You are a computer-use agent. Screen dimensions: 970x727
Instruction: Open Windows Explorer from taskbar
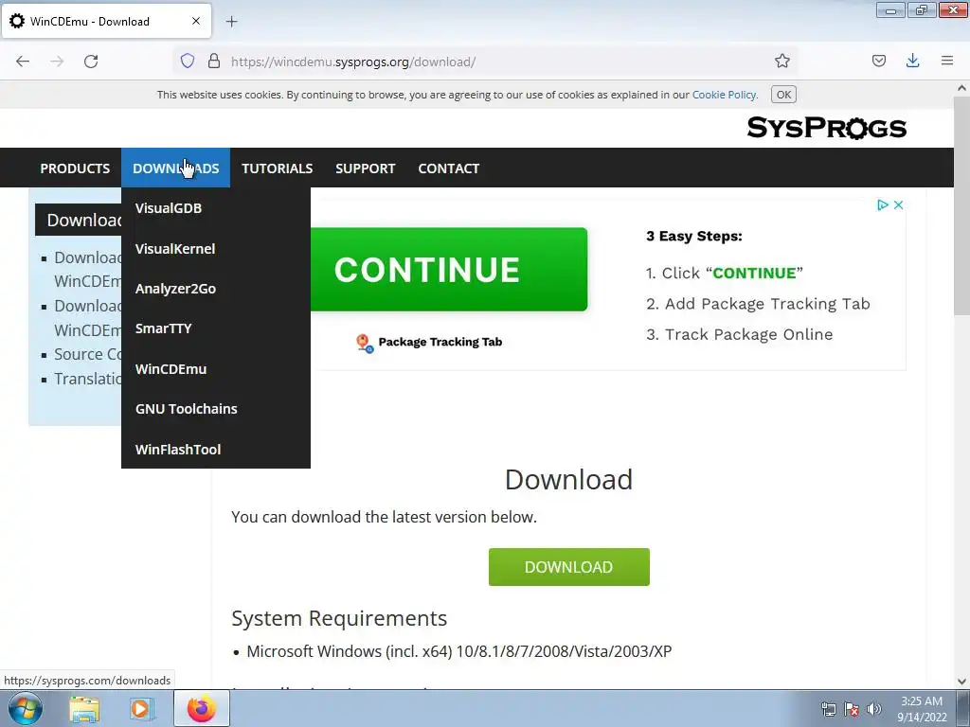84,708
